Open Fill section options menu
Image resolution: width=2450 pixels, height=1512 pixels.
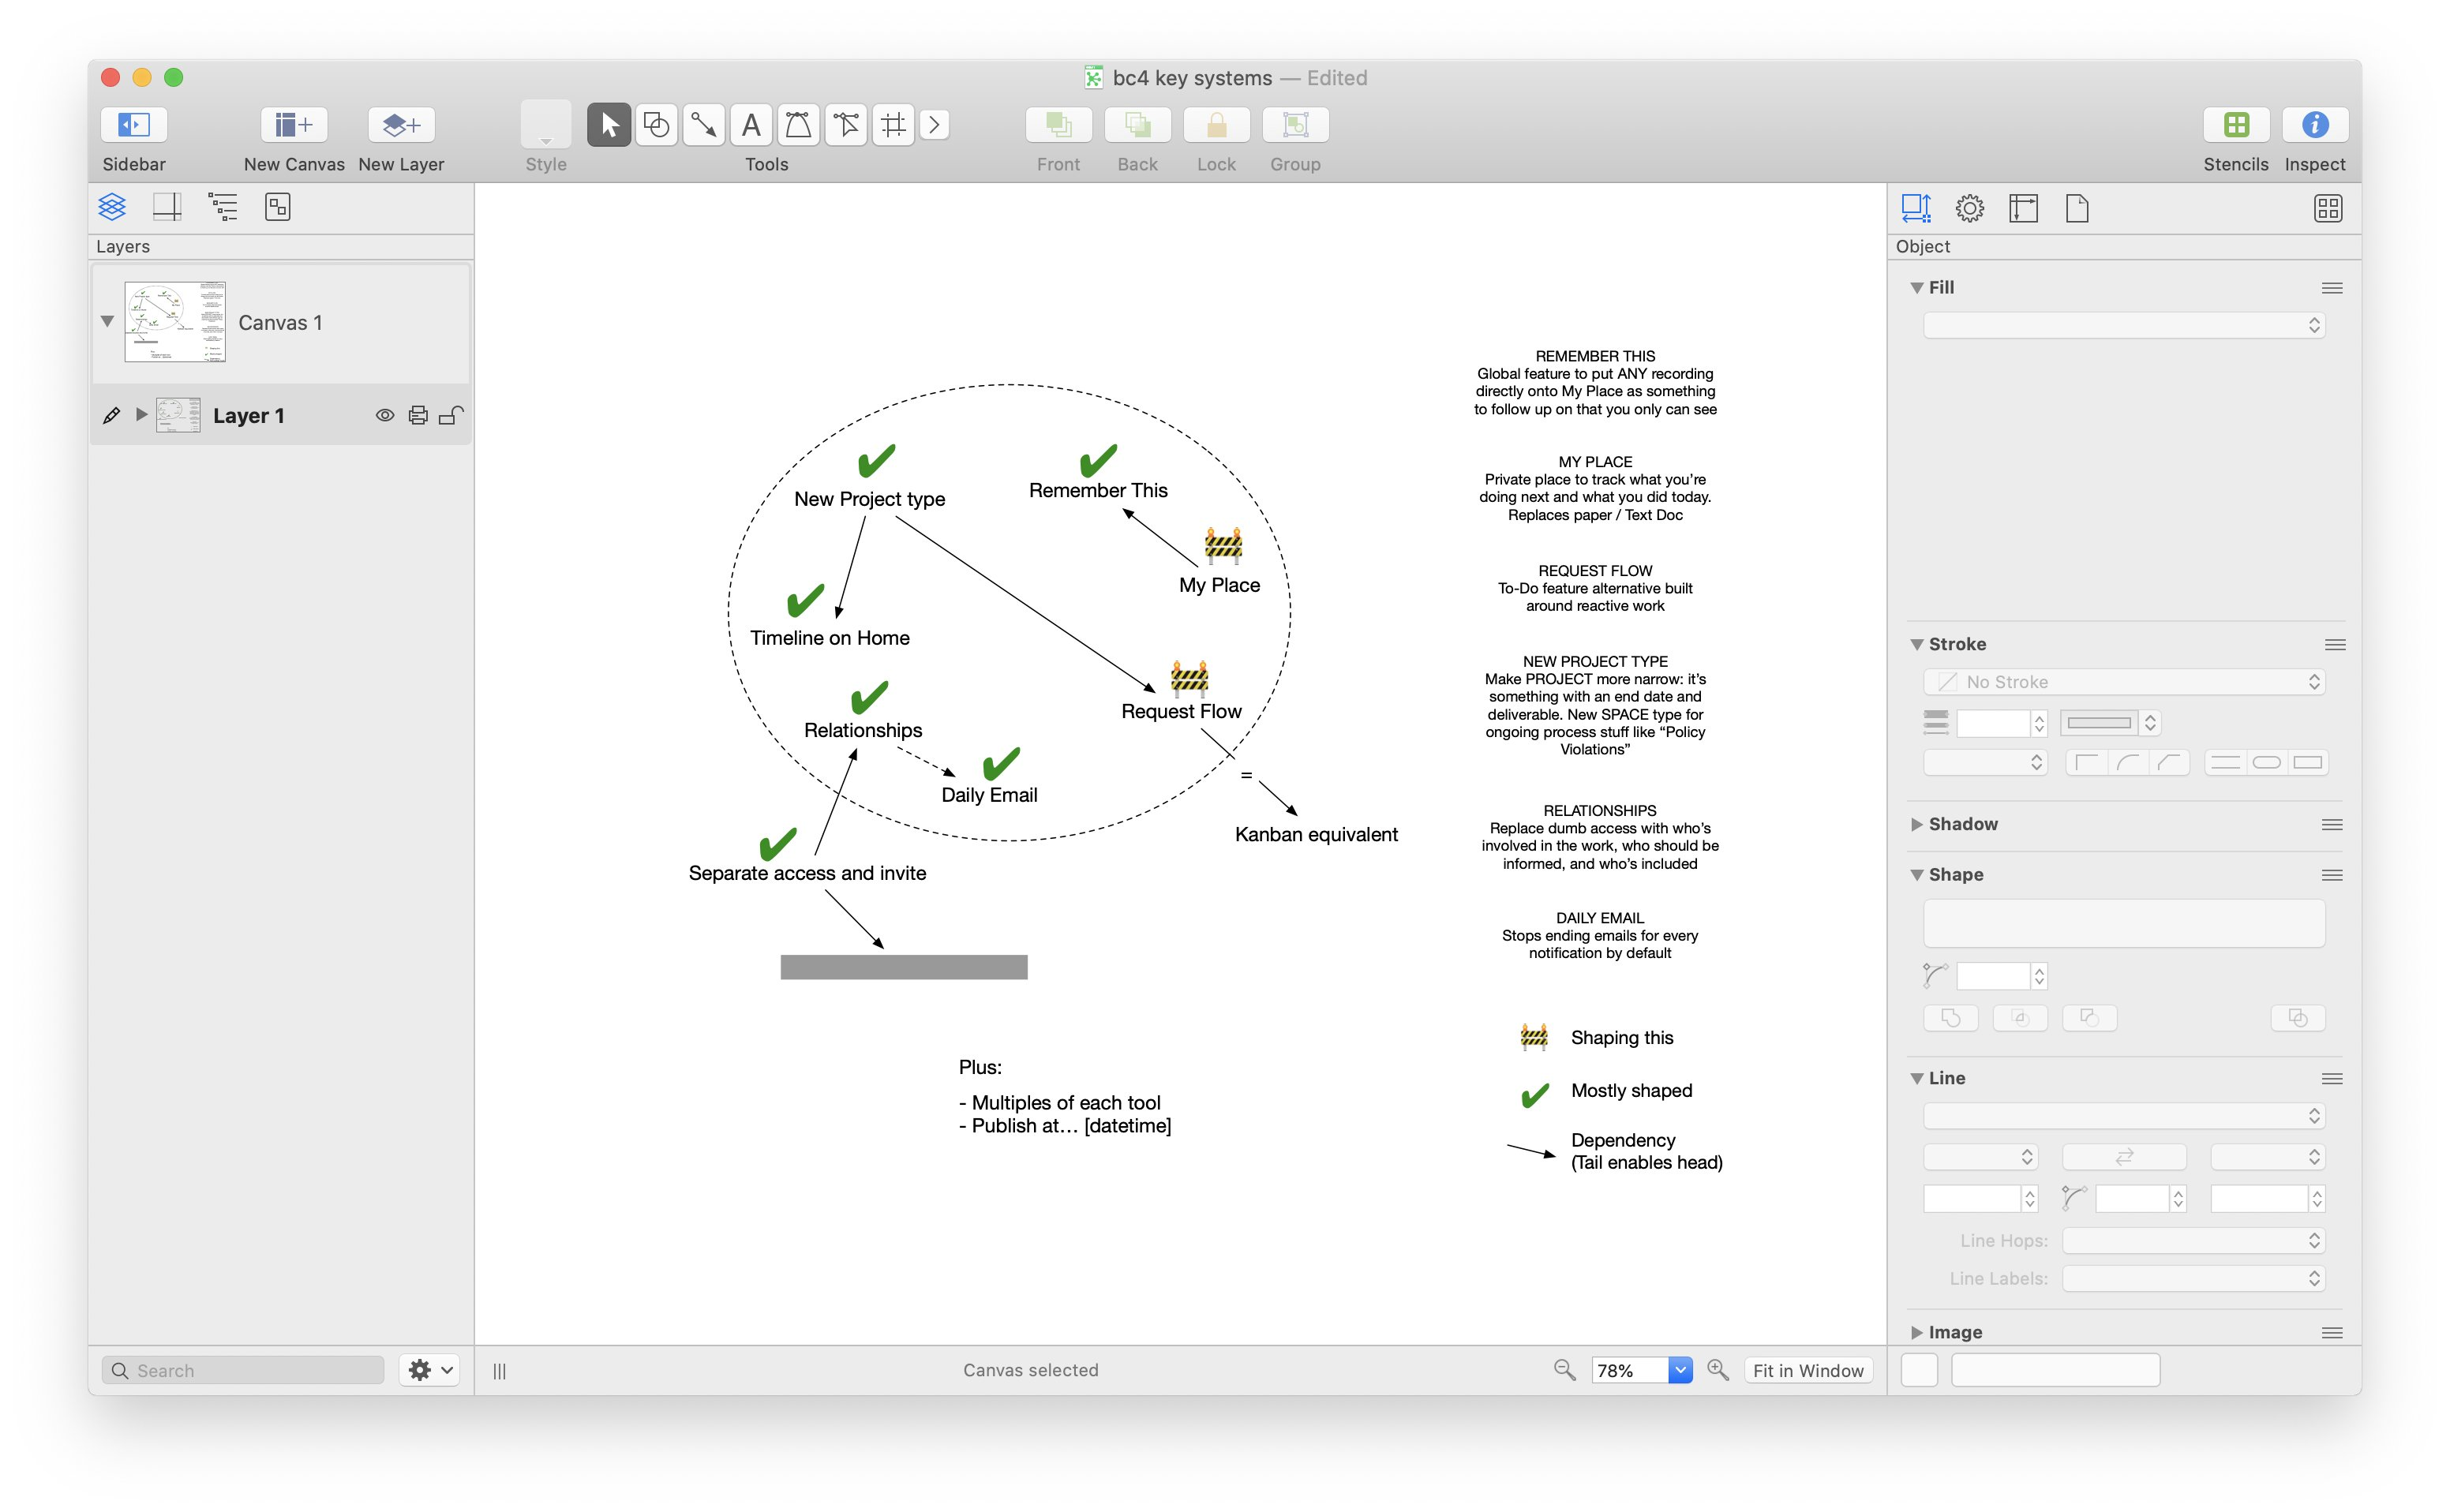[2332, 288]
